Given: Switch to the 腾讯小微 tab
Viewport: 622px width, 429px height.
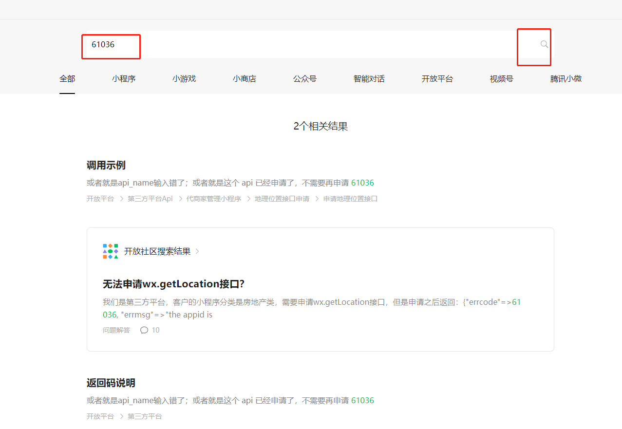Looking at the screenshot, I should coord(566,78).
